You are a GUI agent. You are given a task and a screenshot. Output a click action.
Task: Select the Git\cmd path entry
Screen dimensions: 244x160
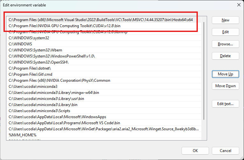tap(30, 74)
